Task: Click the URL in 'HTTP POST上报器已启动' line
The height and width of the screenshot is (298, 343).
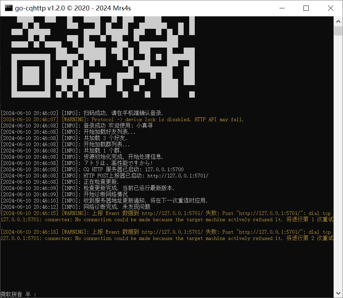Action: coord(178,176)
